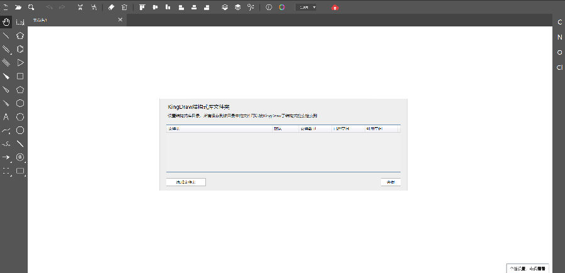Select the hand pan tool

6,22
